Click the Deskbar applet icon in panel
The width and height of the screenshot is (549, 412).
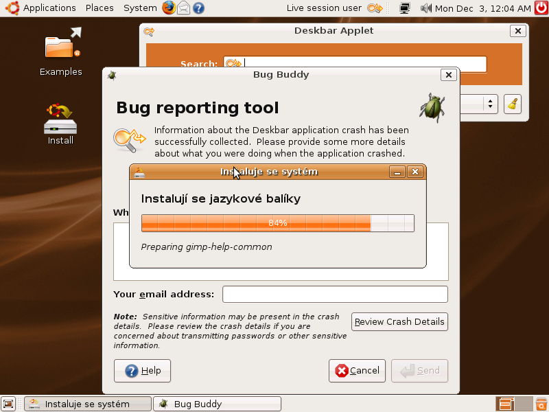pos(375,8)
